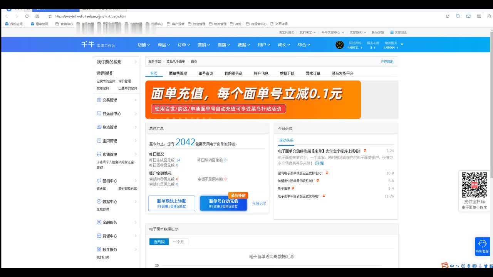This screenshot has width=493, height=277.
Task: Open the share icon in the browser toolbar
Action: [448, 16]
